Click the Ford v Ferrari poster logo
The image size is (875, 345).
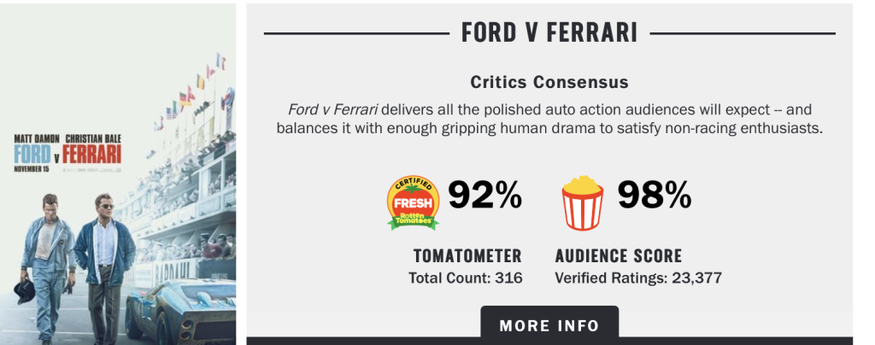[x=67, y=155]
